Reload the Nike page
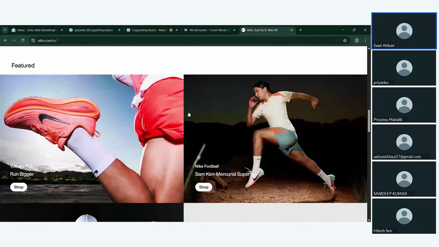The width and height of the screenshot is (439, 247). (23, 40)
